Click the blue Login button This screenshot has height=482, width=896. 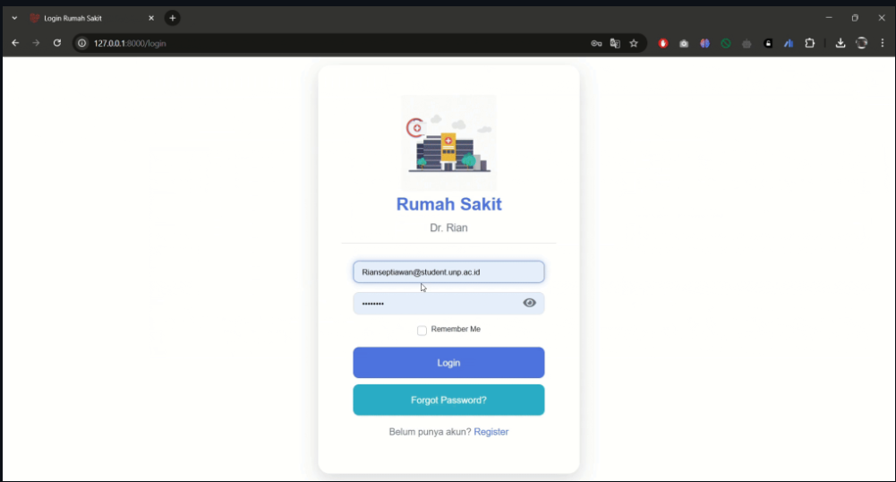(448, 363)
